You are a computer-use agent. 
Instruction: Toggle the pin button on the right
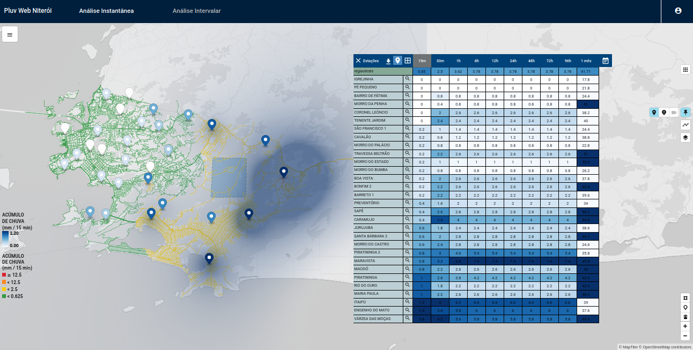685,112
